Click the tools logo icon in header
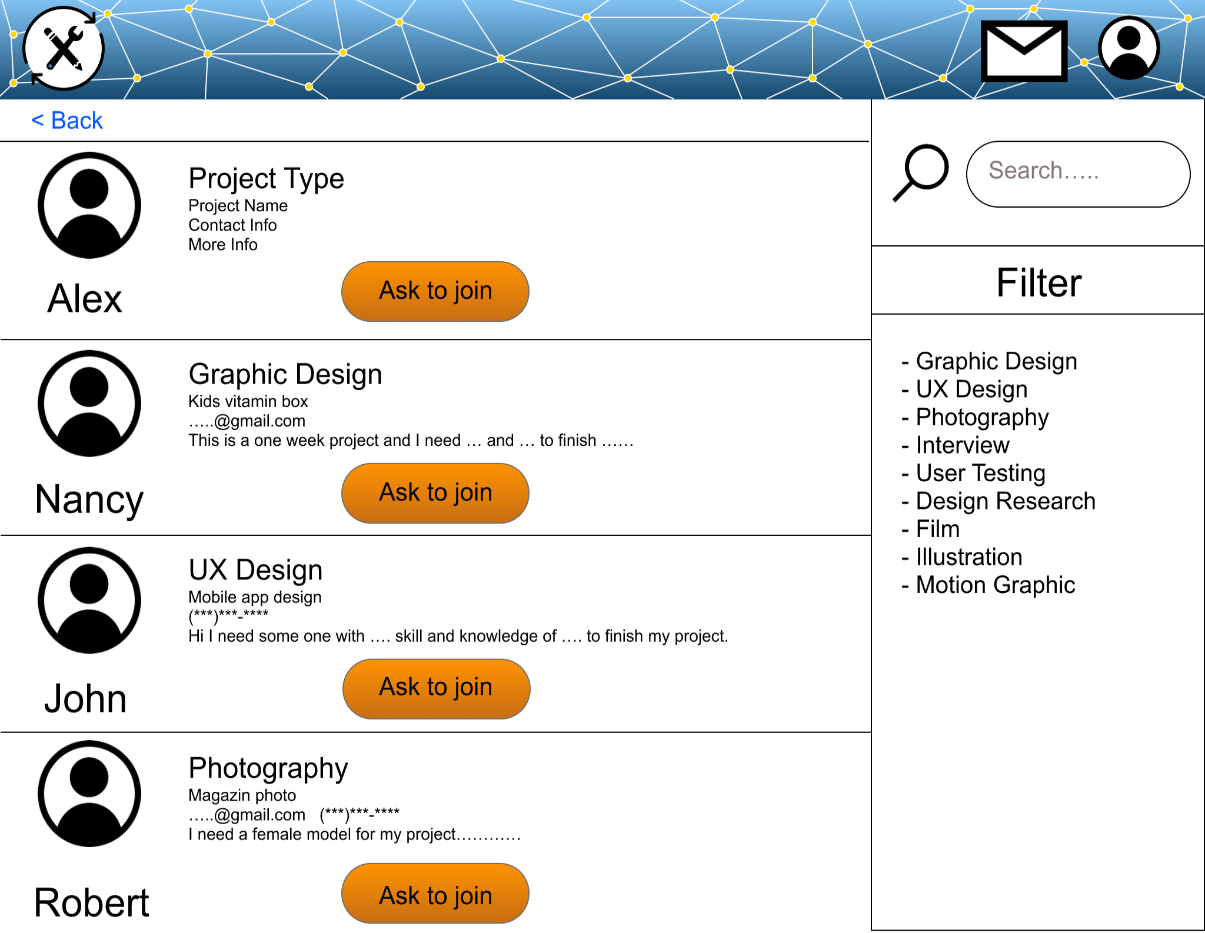 point(64,49)
